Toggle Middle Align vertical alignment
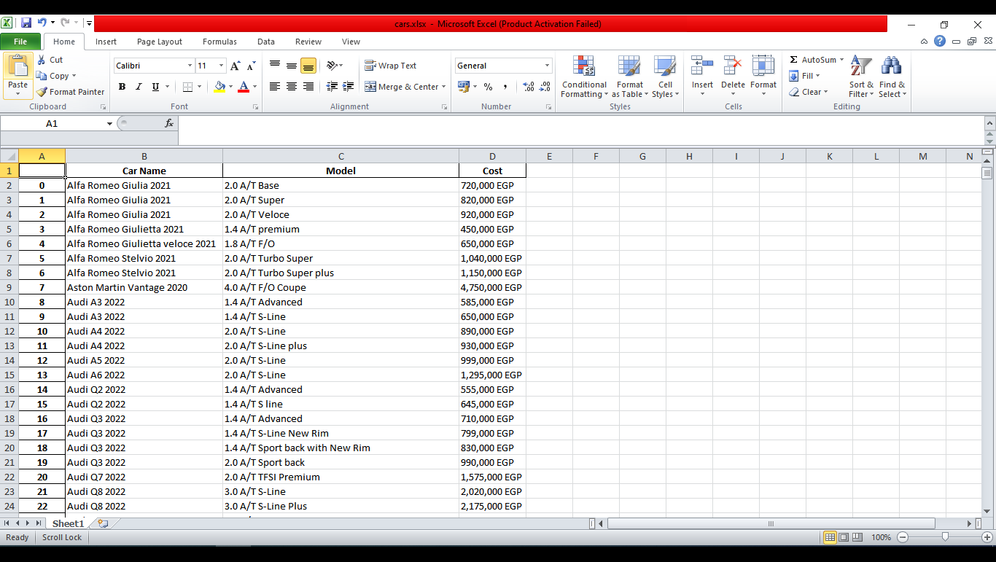Viewport: 996px width, 562px height. 292,66
